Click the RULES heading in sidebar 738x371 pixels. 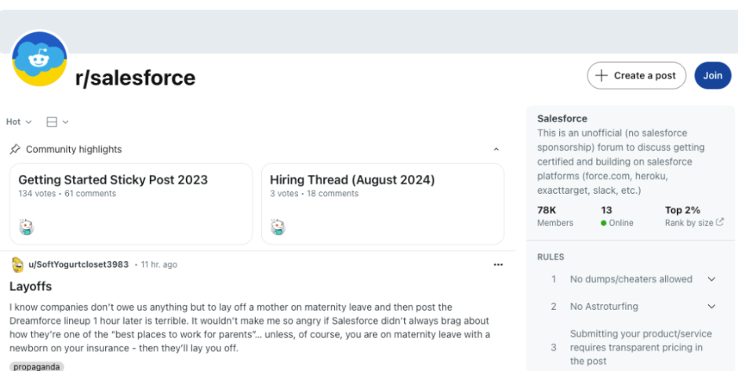point(551,257)
